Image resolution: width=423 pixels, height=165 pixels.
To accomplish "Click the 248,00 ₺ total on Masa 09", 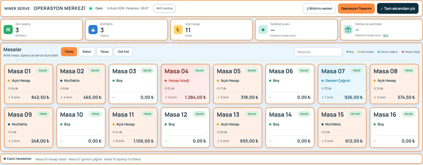I will pos(40,141).
